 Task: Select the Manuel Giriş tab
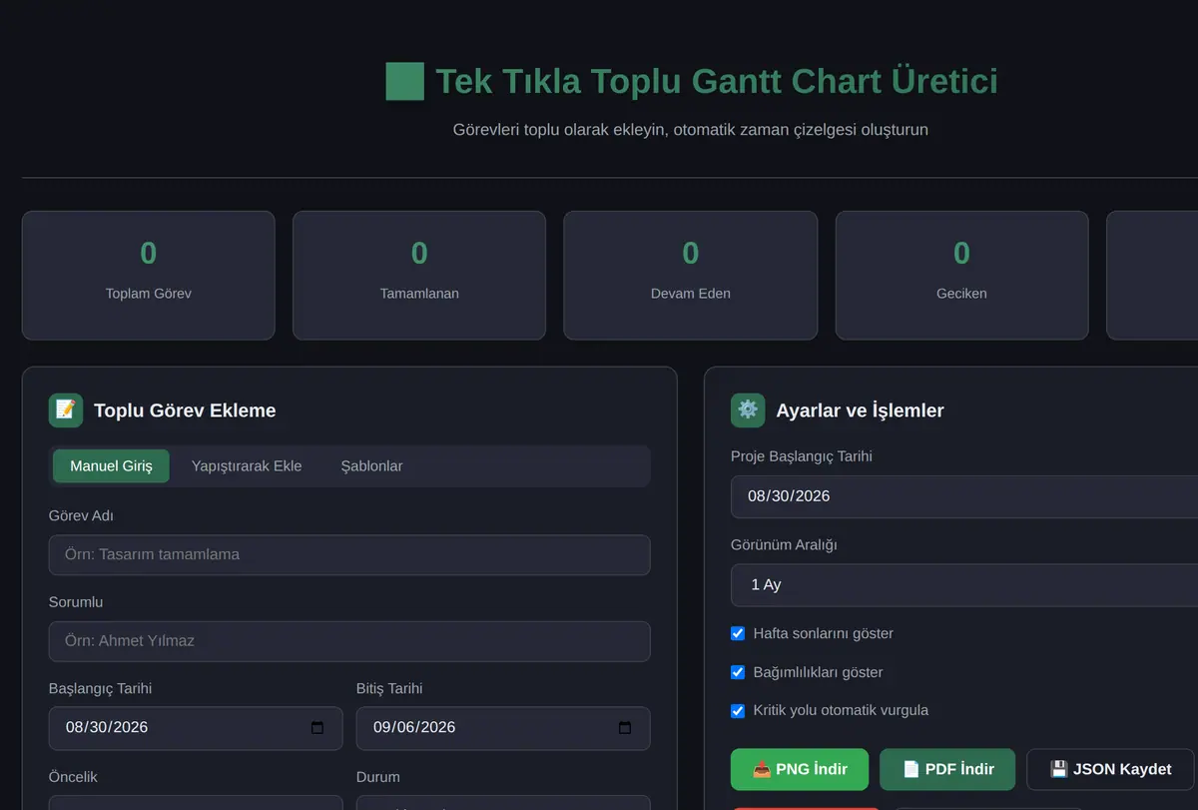point(111,466)
